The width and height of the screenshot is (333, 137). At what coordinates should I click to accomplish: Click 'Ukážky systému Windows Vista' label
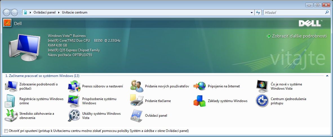(x=101, y=116)
